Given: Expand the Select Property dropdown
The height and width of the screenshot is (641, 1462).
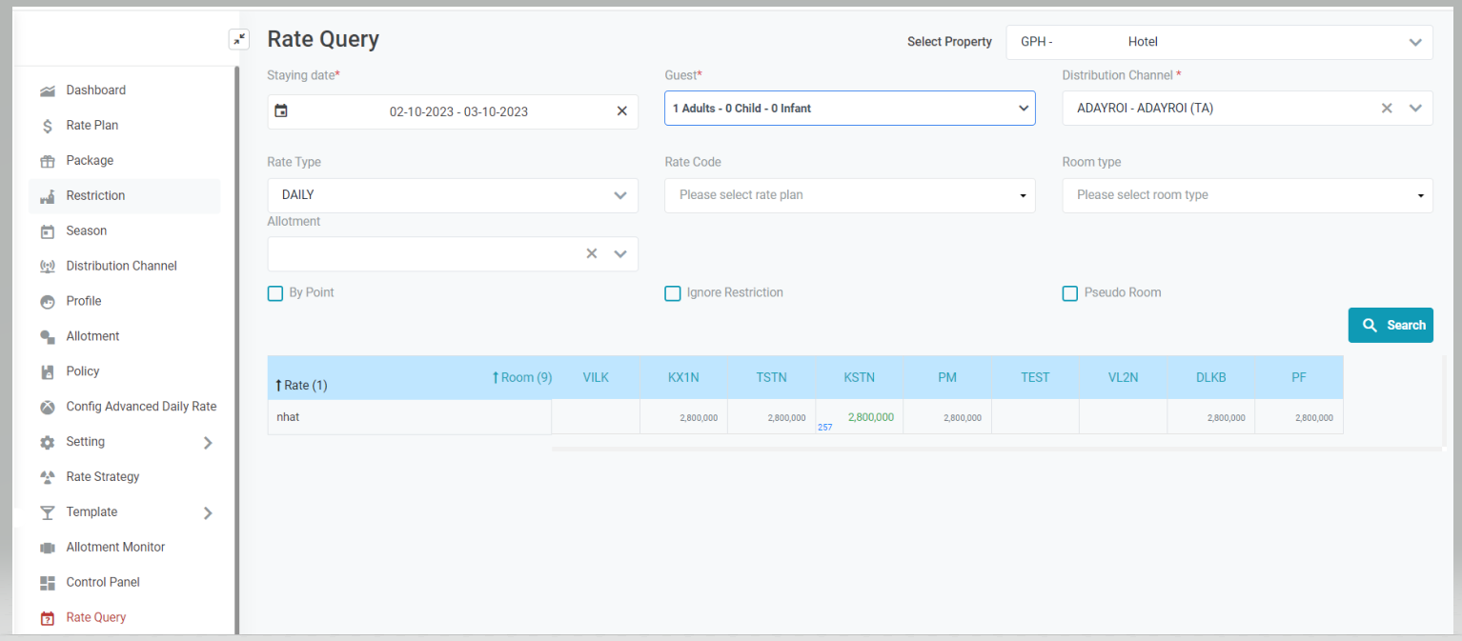Looking at the screenshot, I should (x=1219, y=42).
